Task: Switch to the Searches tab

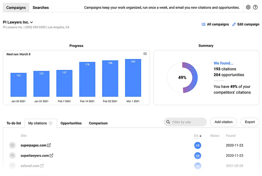Action: coord(41,7)
